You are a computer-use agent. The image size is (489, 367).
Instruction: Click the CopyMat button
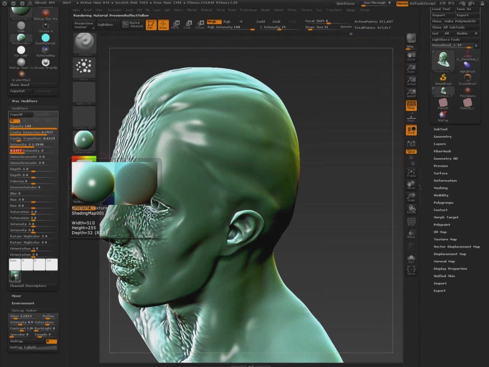21,91
